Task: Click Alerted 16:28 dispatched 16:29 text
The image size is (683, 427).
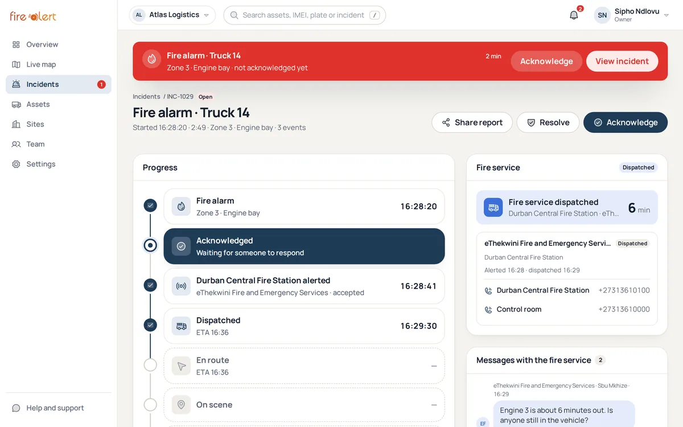Action: click(532, 270)
